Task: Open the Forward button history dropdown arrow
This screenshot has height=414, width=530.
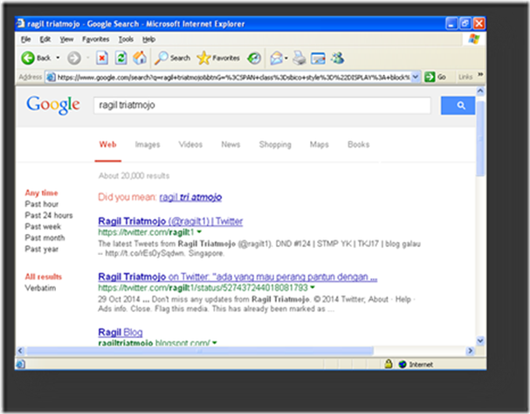Action: point(87,58)
